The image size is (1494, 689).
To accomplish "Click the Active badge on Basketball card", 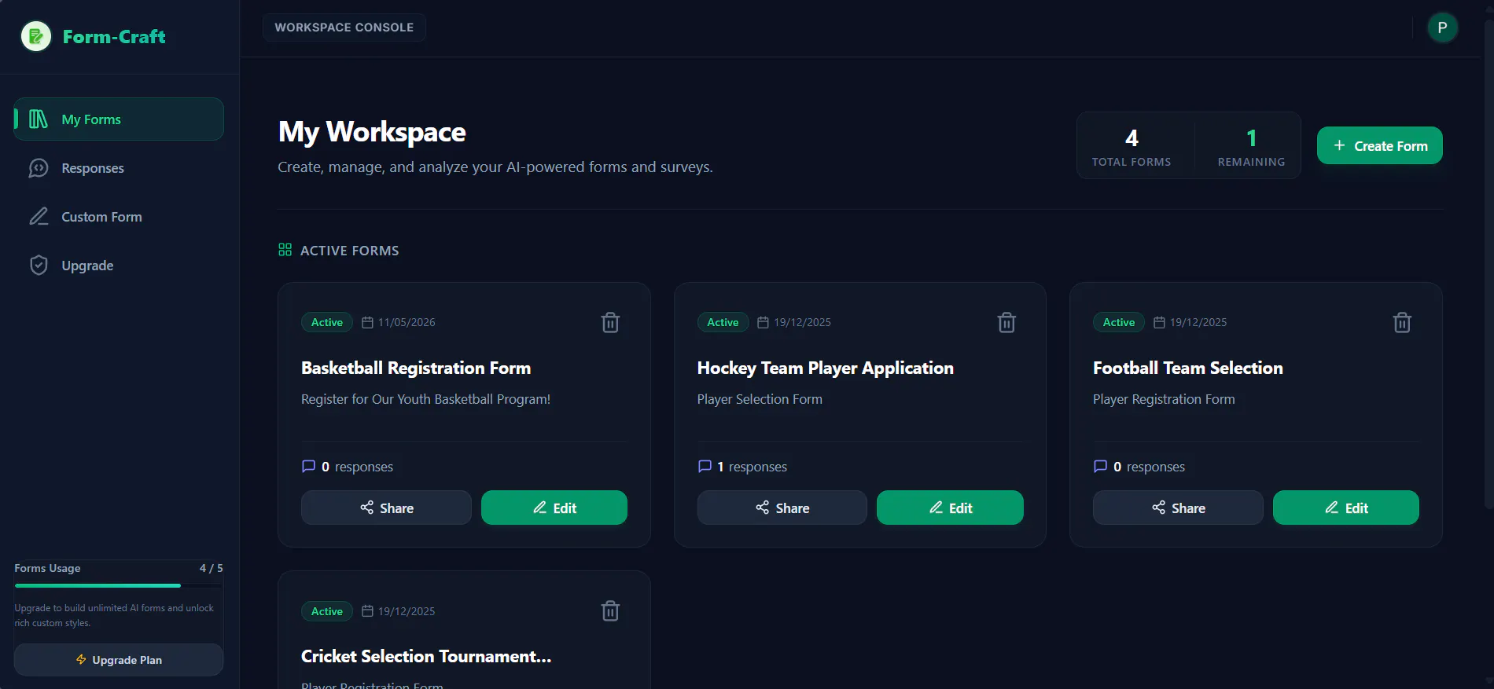I will pos(327,322).
